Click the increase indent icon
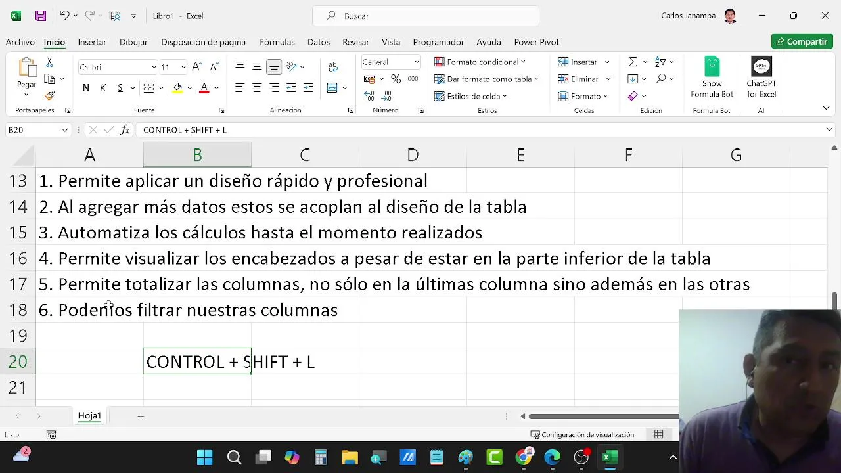This screenshot has height=473, width=841. pyautogui.click(x=308, y=87)
